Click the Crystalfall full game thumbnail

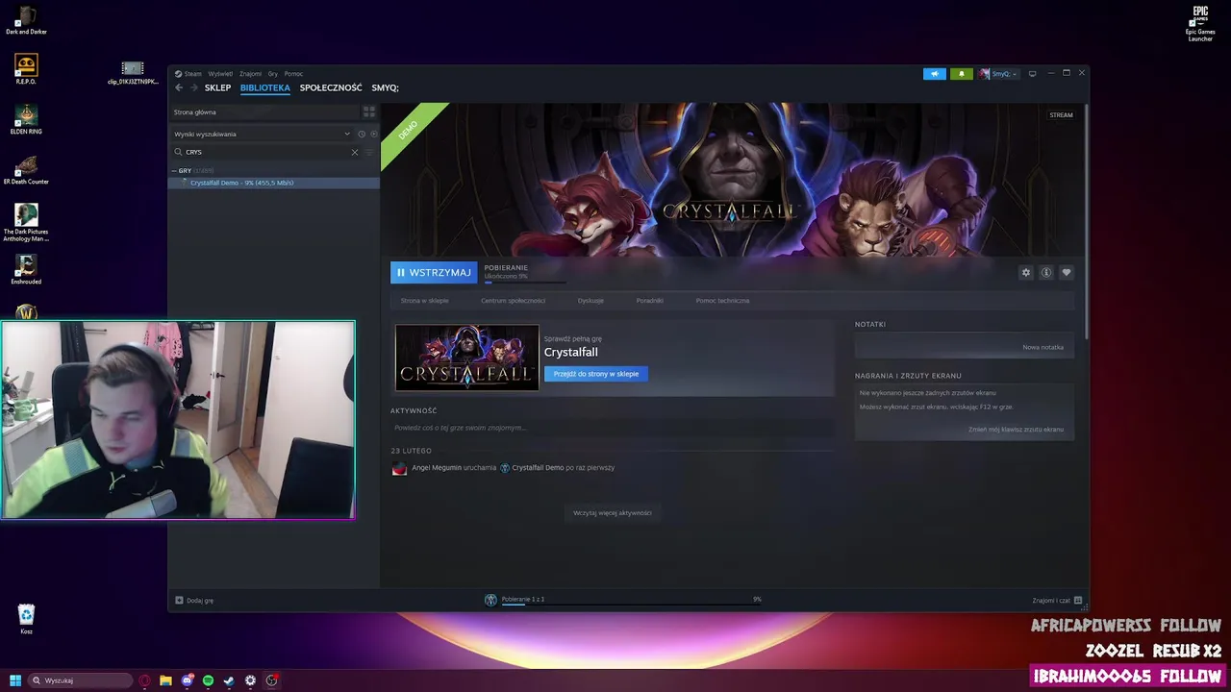pos(467,358)
